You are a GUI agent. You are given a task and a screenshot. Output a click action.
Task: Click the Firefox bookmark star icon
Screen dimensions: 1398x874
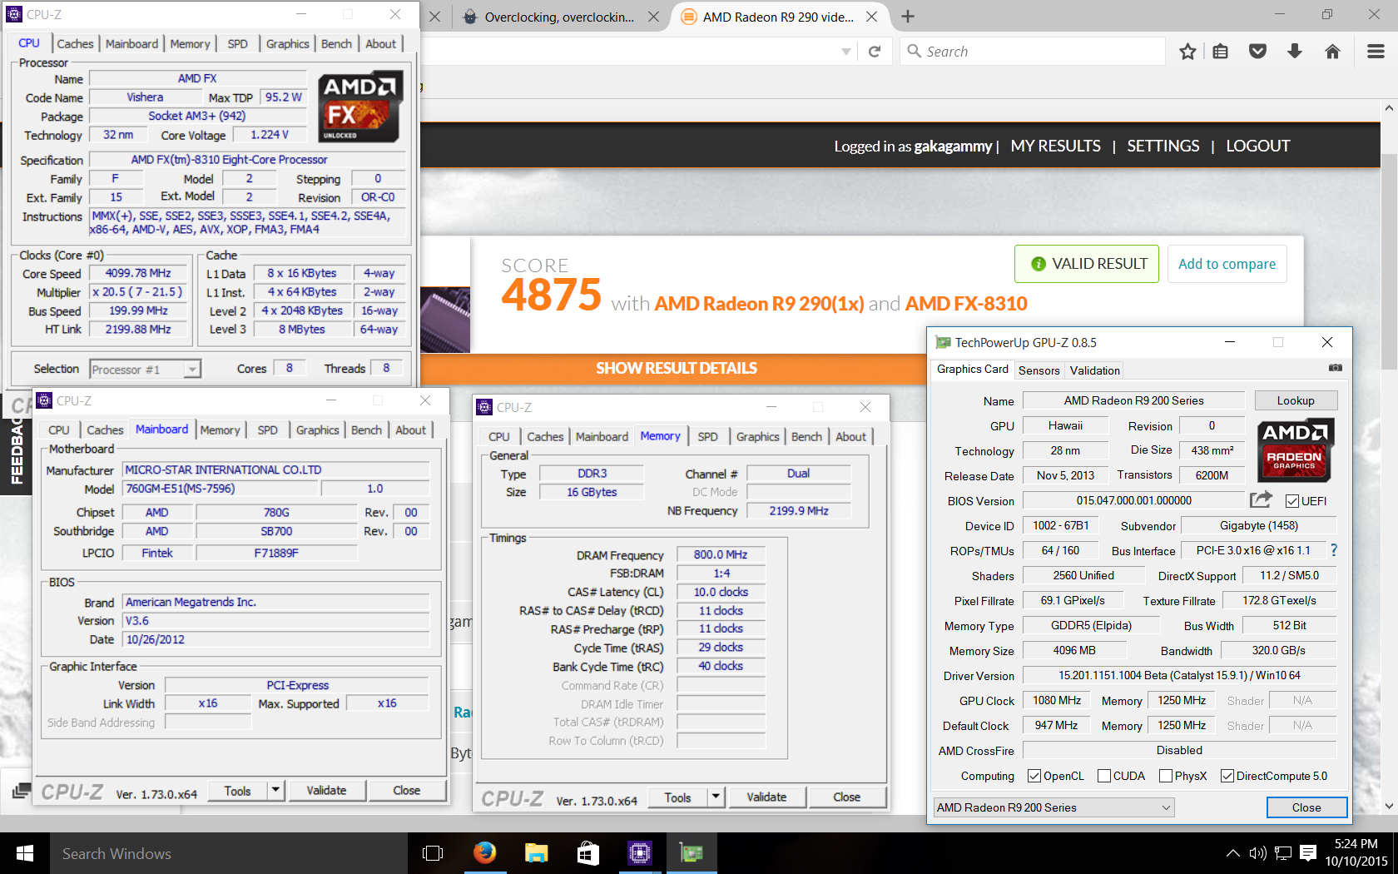1187,52
